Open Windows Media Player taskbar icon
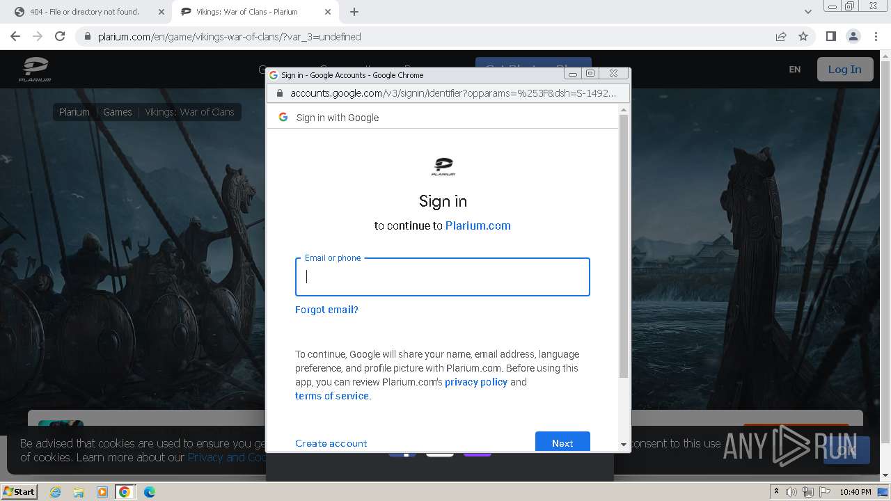The height and width of the screenshot is (501, 891). pyautogui.click(x=102, y=492)
